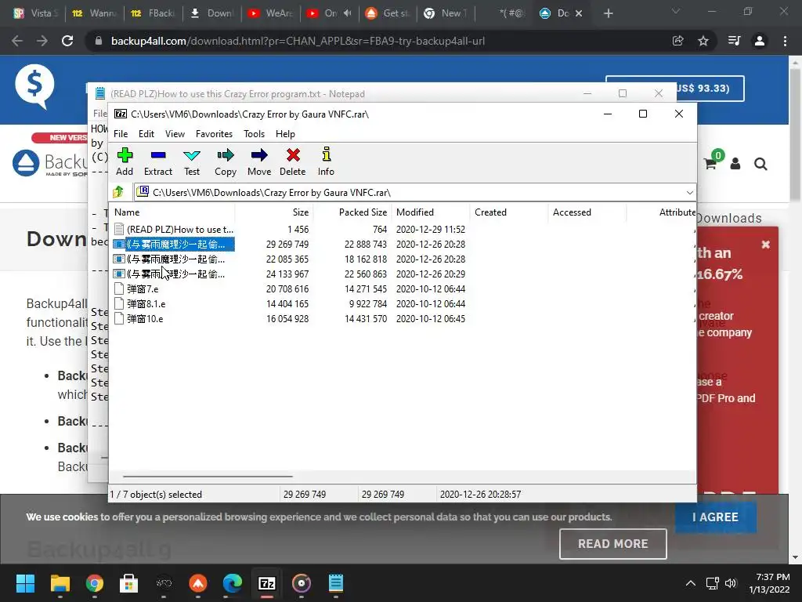802x602 pixels.
Task: Close the red promo popup
Action: pos(766,245)
